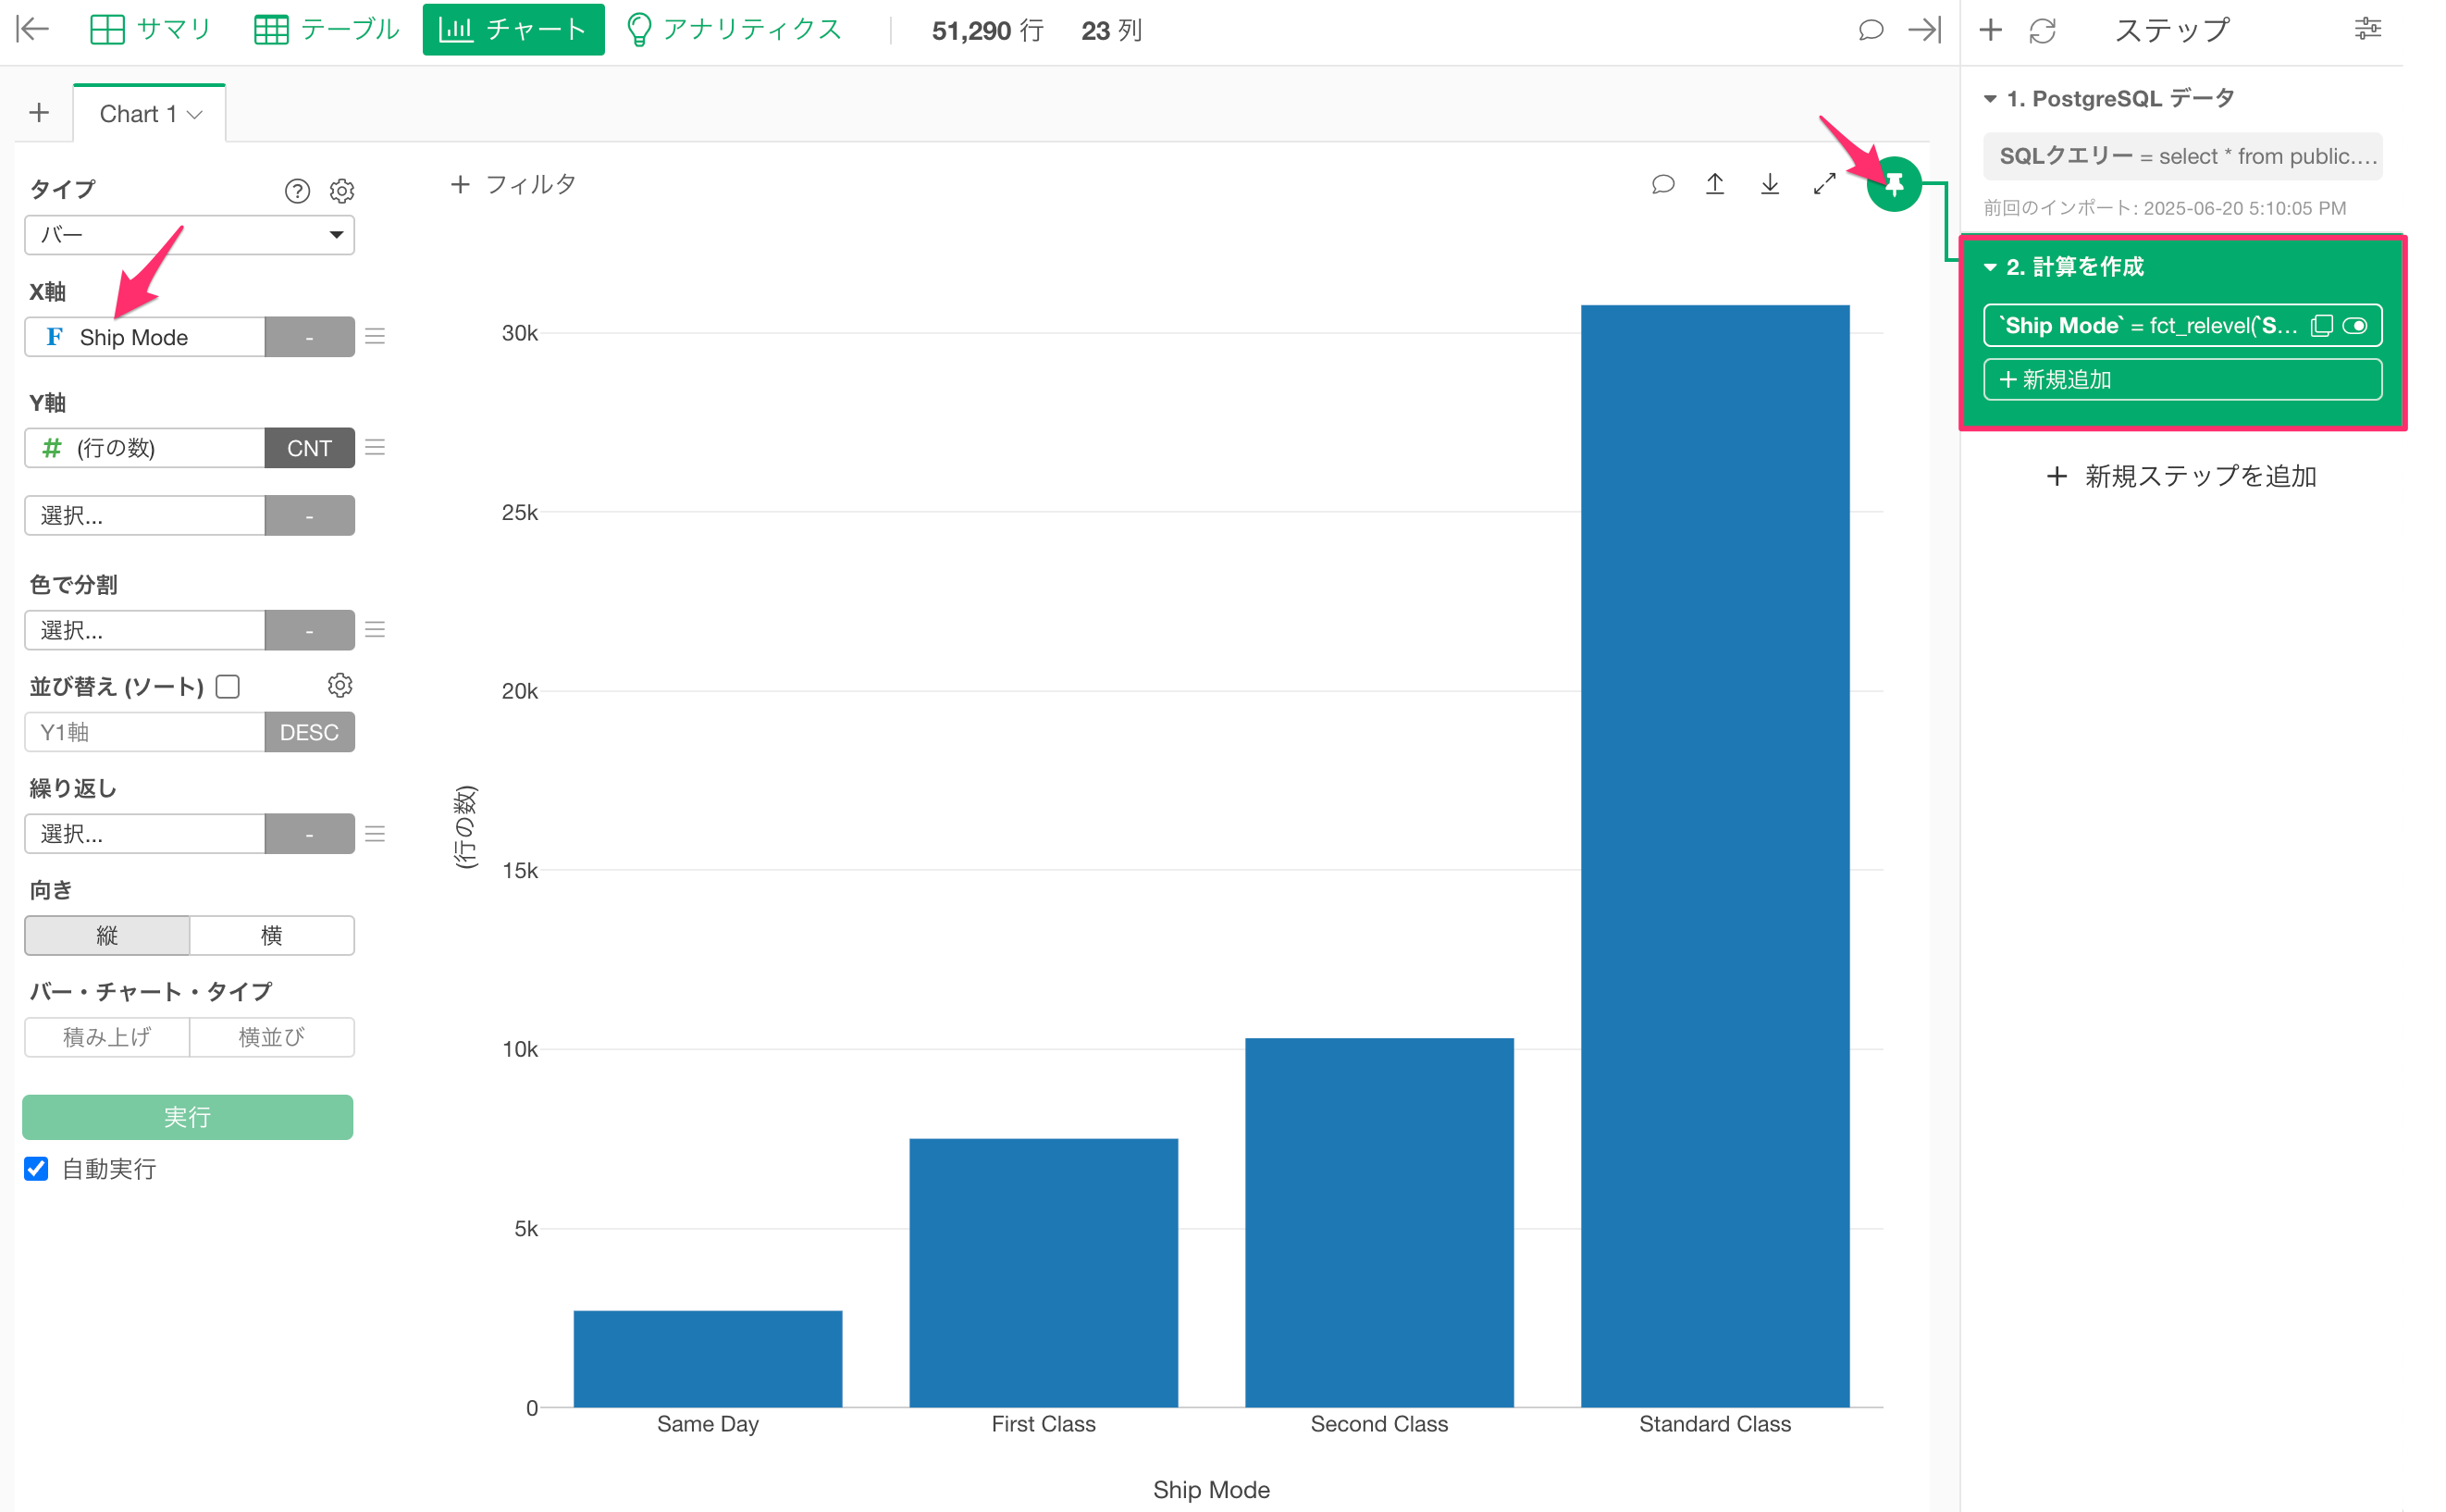The image size is (2446, 1512).
Task: Open the SQLクエリー step entry
Action: click(x=2182, y=156)
